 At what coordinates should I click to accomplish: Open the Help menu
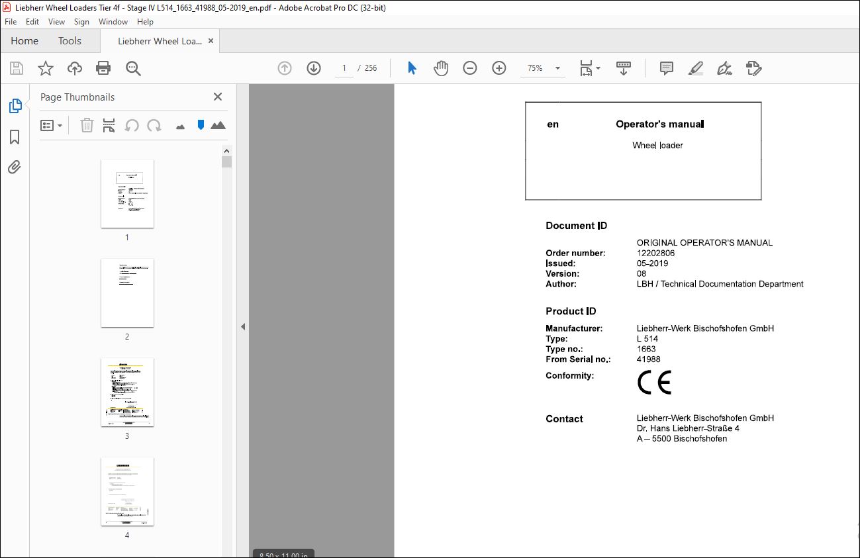click(145, 22)
